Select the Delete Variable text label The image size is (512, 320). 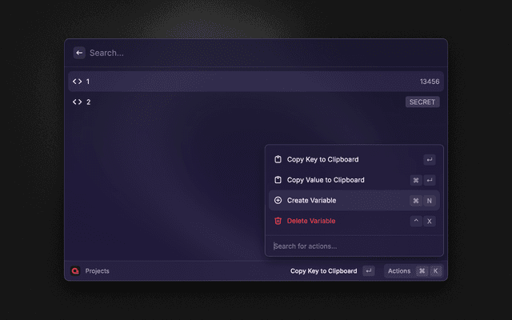click(x=311, y=221)
